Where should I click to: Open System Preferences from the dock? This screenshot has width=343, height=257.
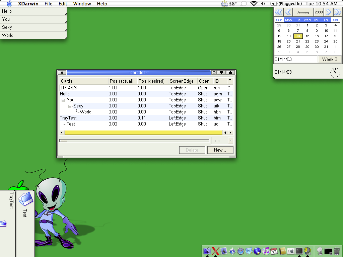pos(291,251)
